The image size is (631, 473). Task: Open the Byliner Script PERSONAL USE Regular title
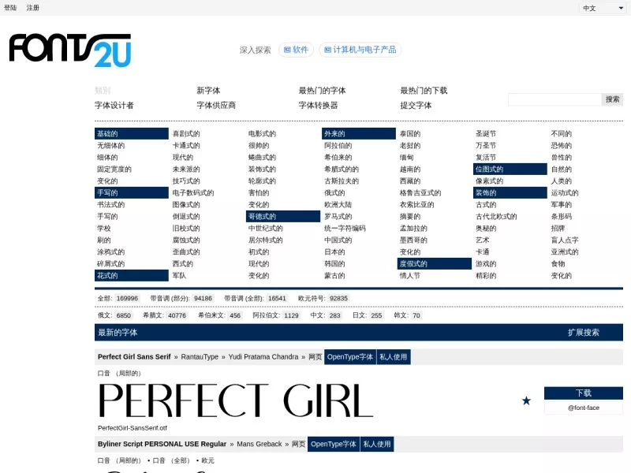point(162,444)
